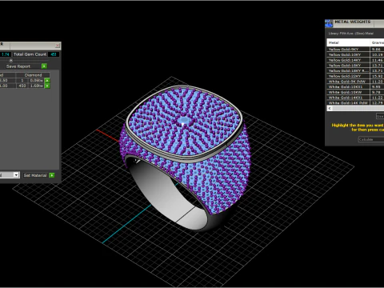Viewport: 384px width, 288px height.
Task: Select the '1.68tw' cell
Action: 36,86
